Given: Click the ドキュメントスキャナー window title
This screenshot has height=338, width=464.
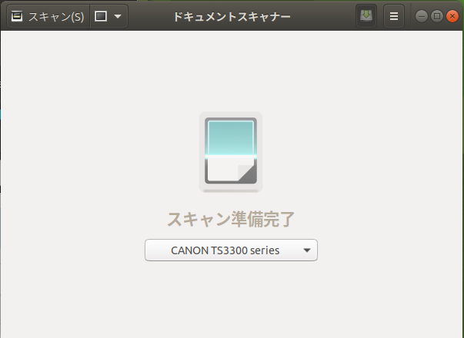Looking at the screenshot, I should click(231, 16).
